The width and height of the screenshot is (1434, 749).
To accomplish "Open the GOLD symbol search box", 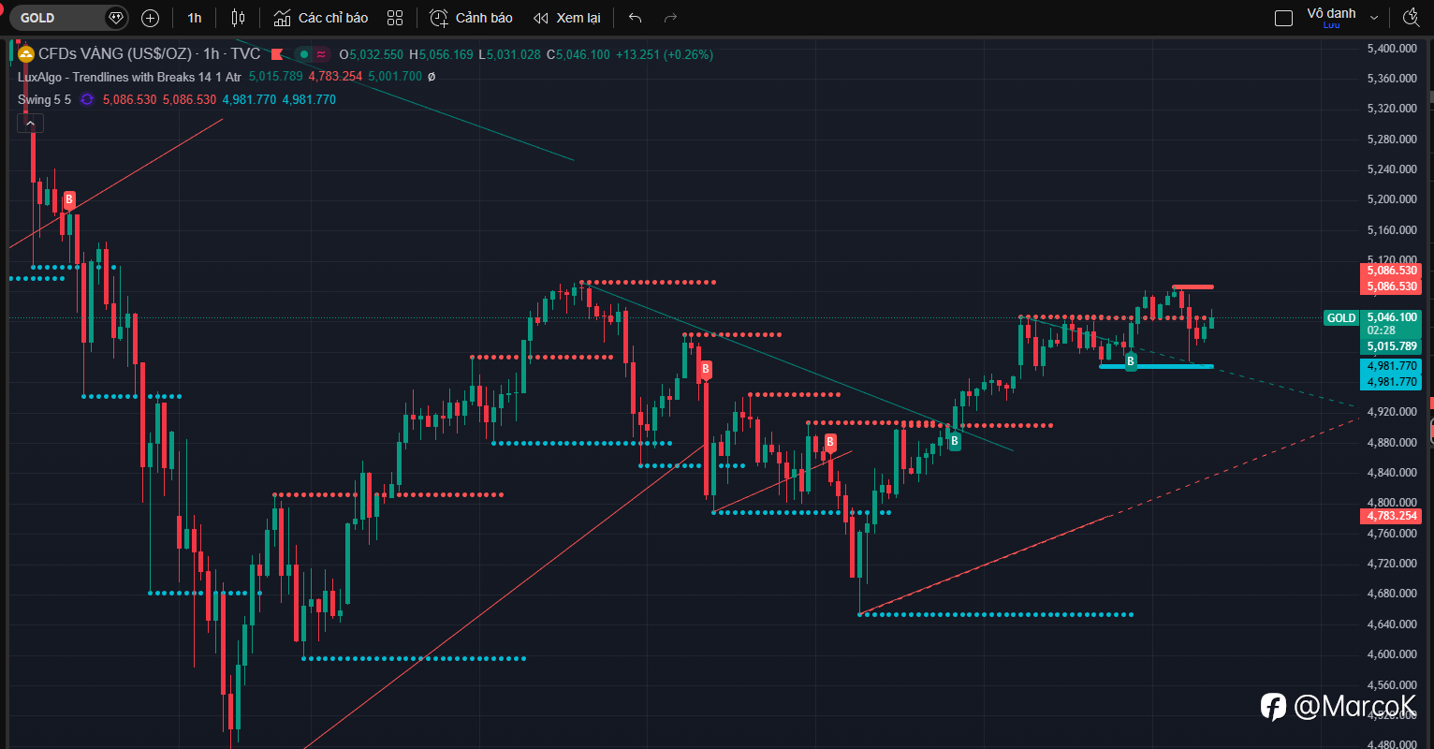I will pyautogui.click(x=68, y=18).
